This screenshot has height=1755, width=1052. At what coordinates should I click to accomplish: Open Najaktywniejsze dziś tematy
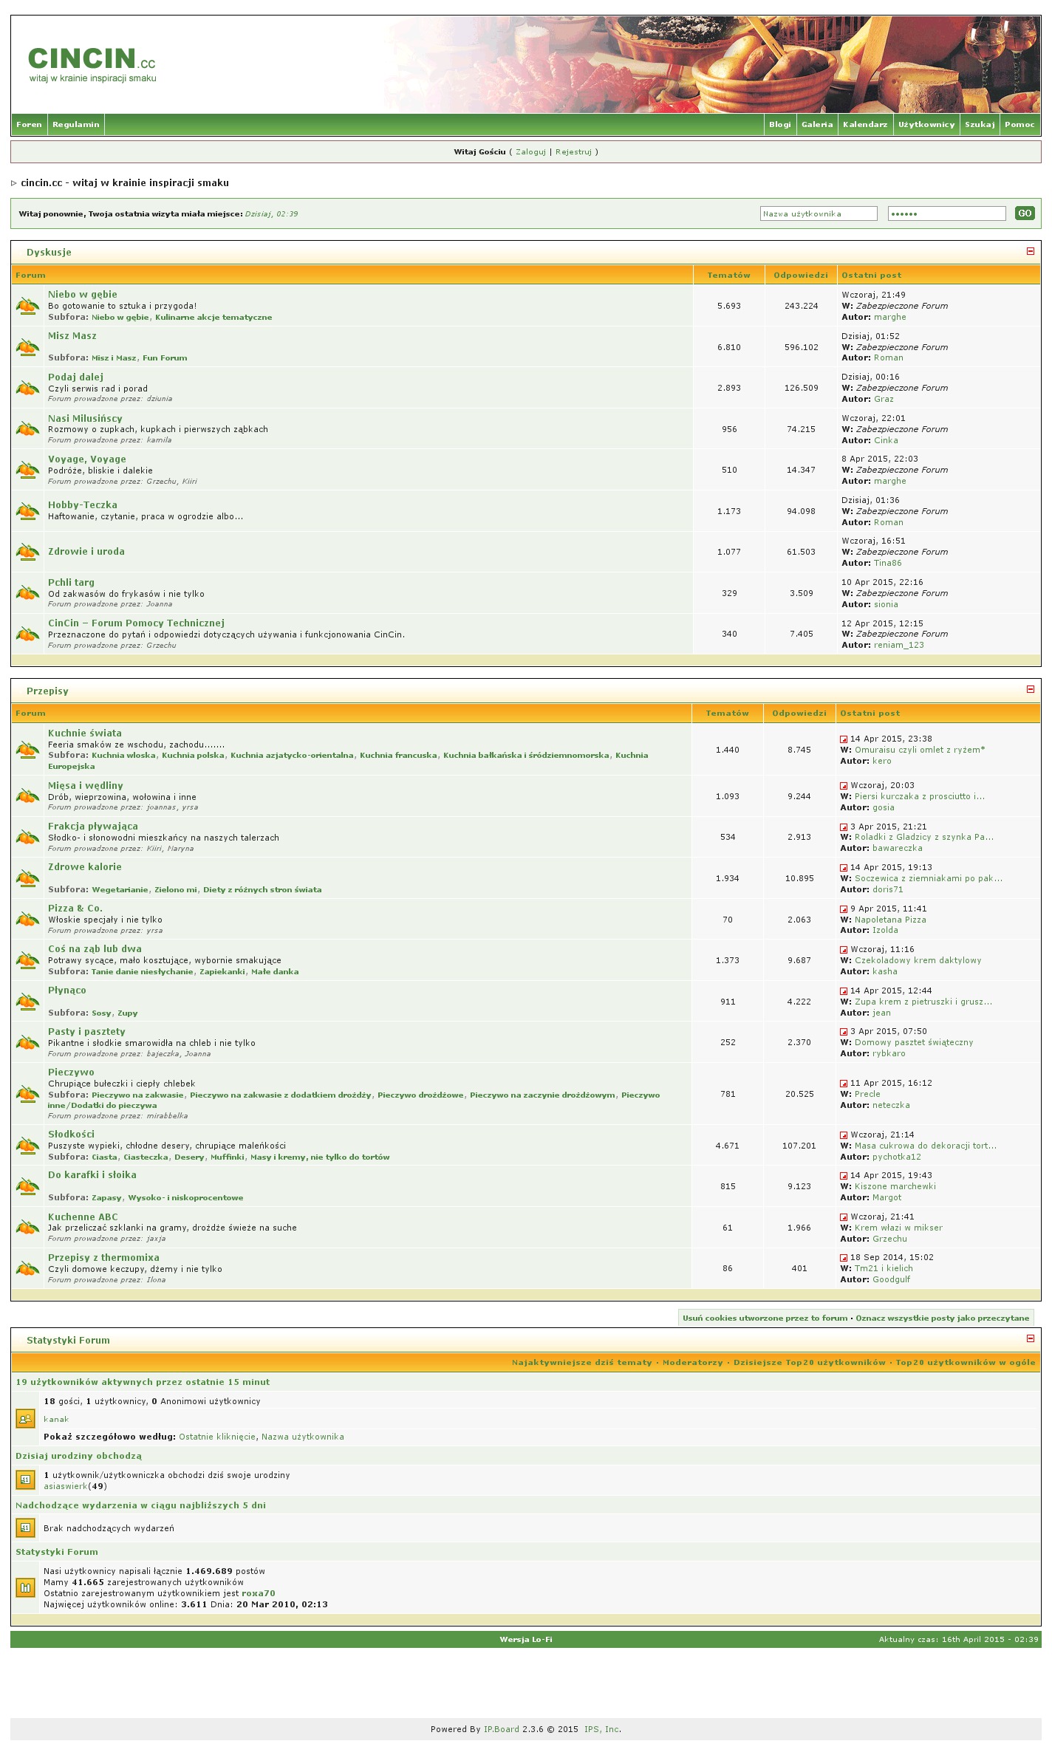[582, 1363]
